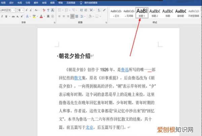Expand the numbering library dropdown arrow
202x136 pixels.
pos(70,10)
